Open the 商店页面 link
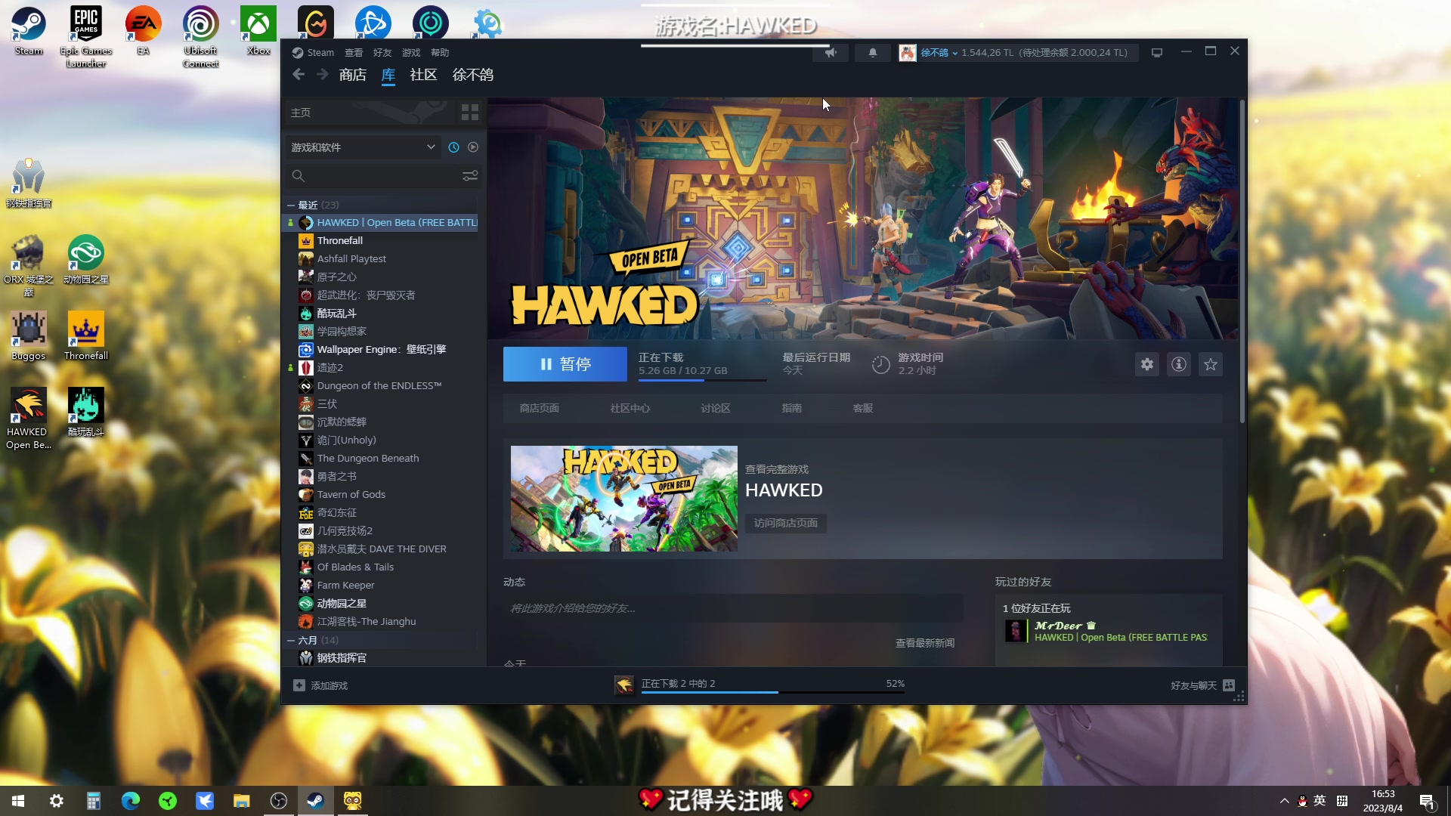1451x816 pixels. tap(540, 408)
